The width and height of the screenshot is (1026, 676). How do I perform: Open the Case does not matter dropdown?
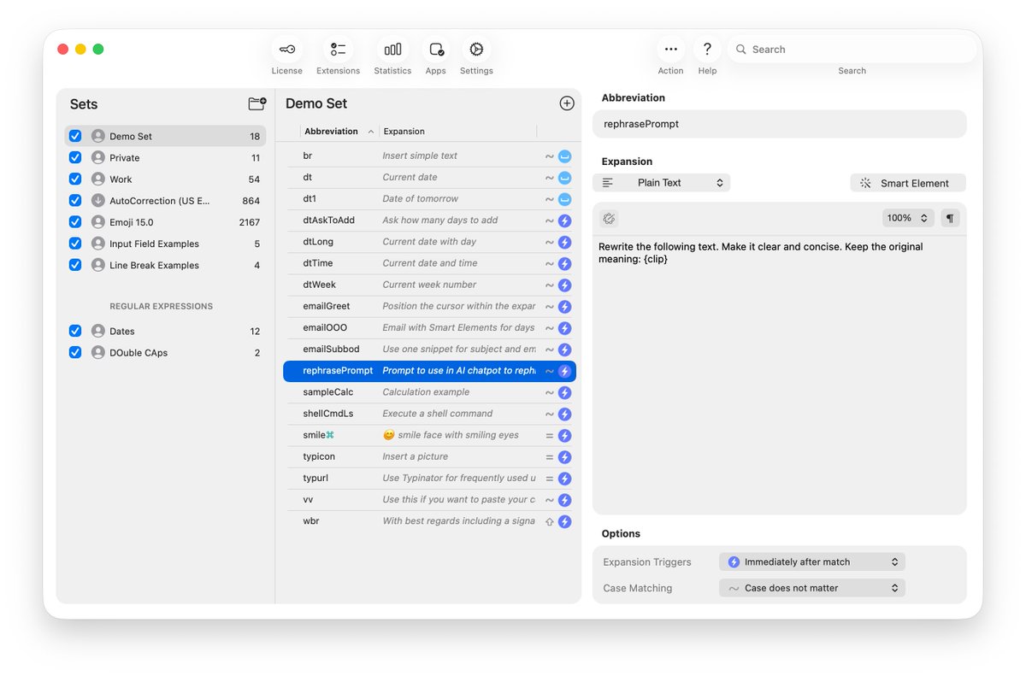click(x=812, y=588)
